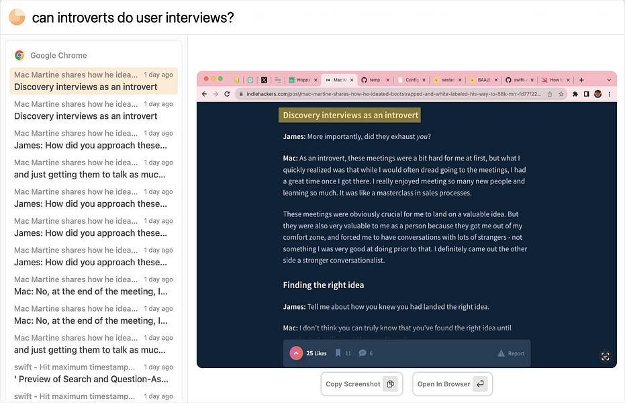The image size is (625, 403).
Task: Switch to the Hoppscotch browser tab
Action: point(303,79)
